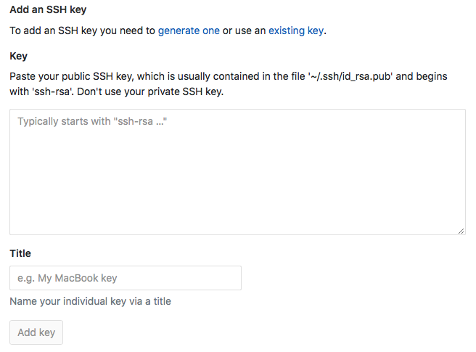Click the 'Name your individual key' hint
Image resolution: width=476 pixels, height=352 pixels.
(90, 301)
